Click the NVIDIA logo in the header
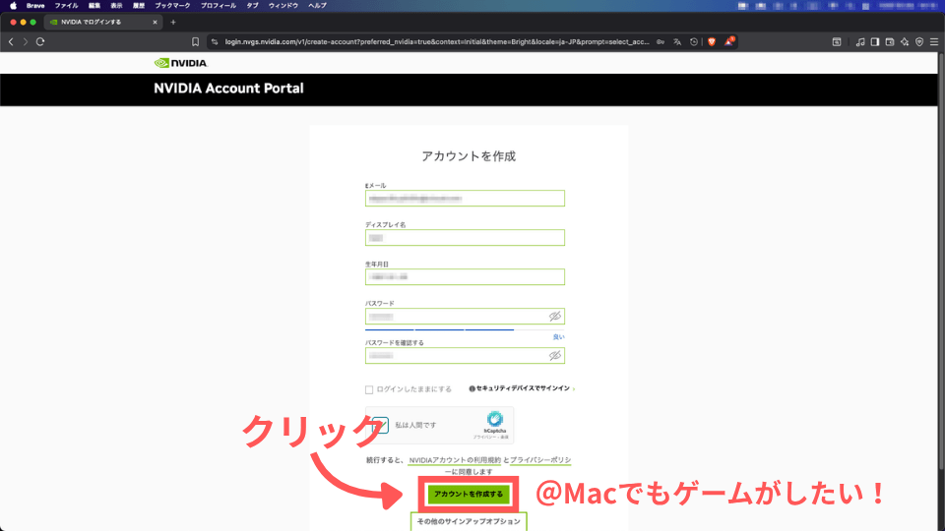The width and height of the screenshot is (945, 531). tap(181, 63)
